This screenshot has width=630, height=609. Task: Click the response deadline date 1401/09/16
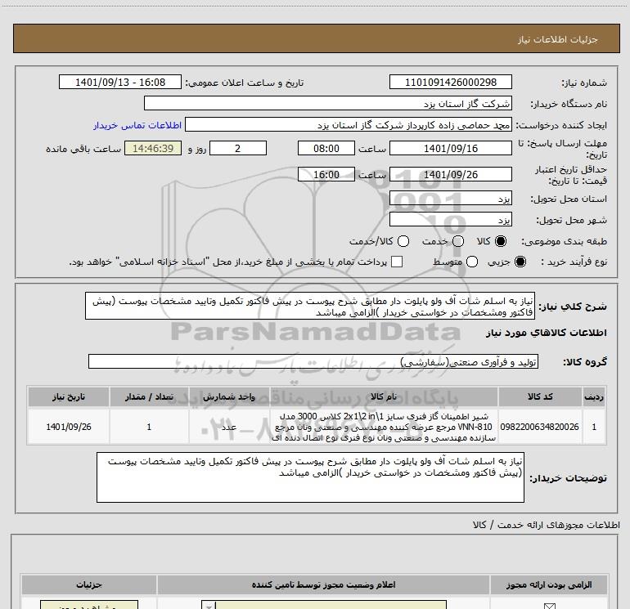pos(450,148)
